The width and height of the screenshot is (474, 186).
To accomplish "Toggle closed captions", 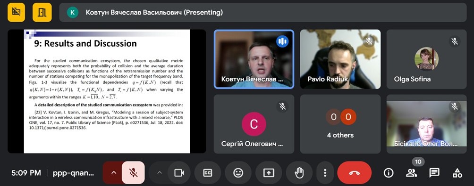I will [208, 173].
